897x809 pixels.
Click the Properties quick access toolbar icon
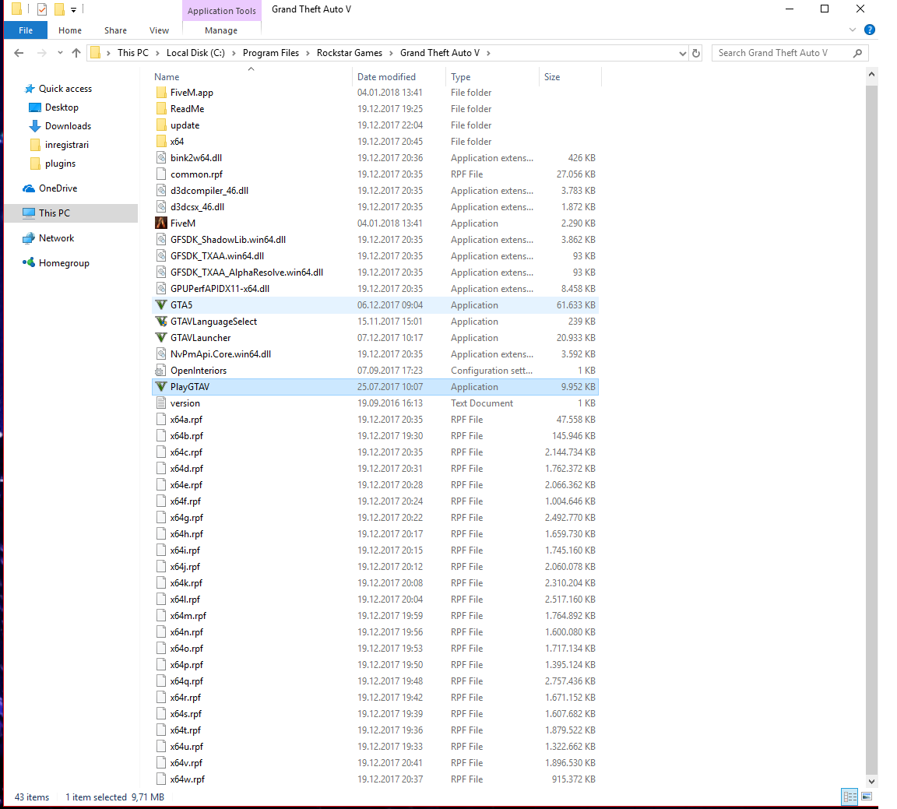coord(42,9)
